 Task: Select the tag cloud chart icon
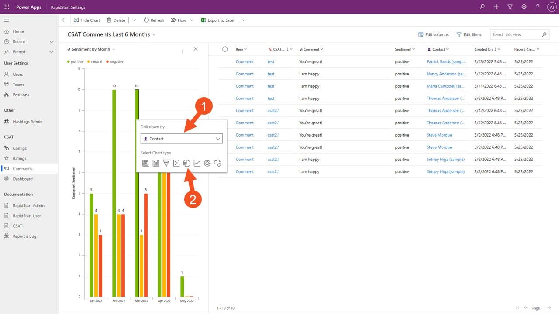coord(217,163)
